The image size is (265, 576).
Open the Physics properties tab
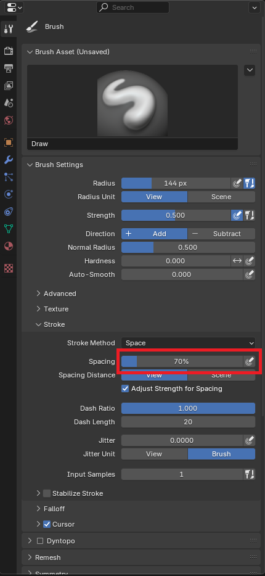click(x=9, y=194)
